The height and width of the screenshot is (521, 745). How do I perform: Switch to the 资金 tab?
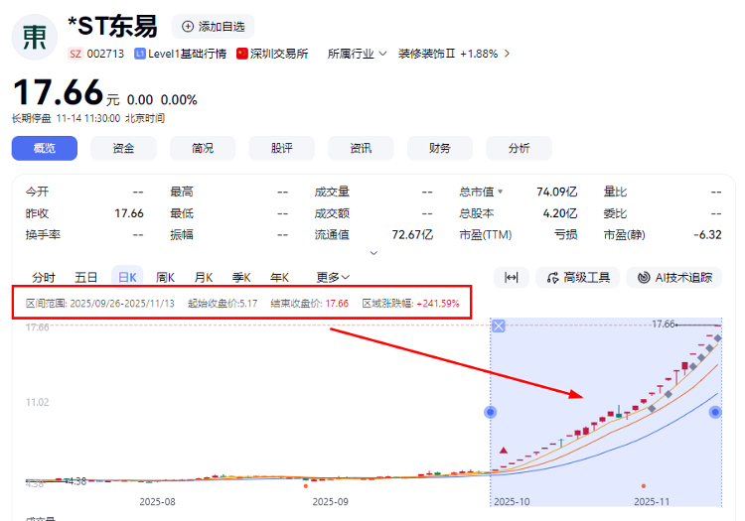(123, 148)
